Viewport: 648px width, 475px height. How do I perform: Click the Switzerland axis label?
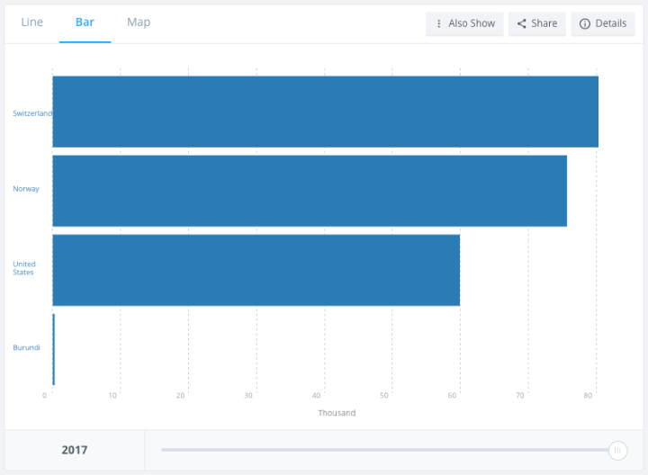(x=31, y=113)
